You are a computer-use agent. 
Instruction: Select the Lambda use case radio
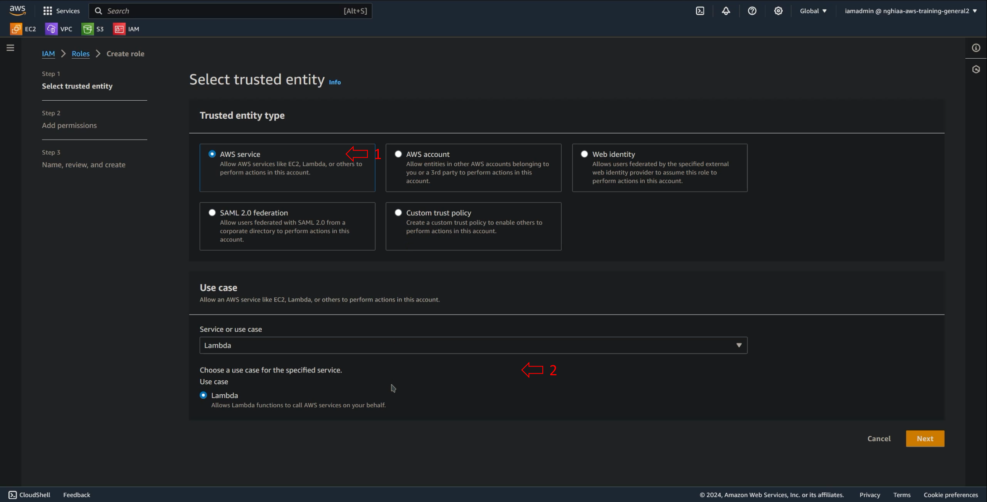click(x=203, y=395)
